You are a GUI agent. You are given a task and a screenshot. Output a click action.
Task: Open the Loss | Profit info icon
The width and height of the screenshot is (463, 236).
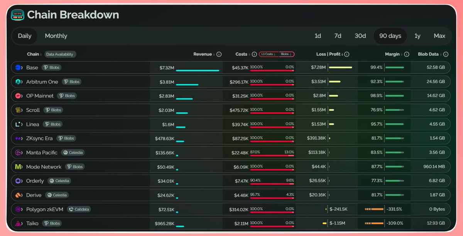pyautogui.click(x=346, y=54)
